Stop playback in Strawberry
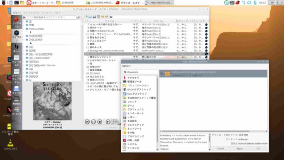 click(99, 122)
